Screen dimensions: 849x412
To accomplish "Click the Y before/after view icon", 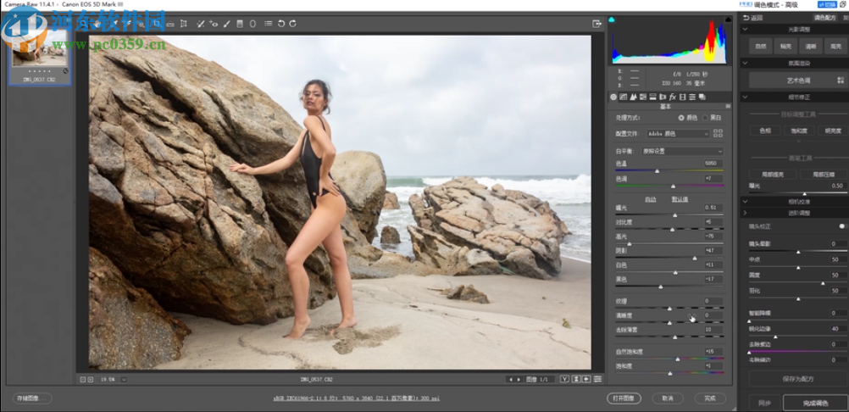I will (564, 379).
